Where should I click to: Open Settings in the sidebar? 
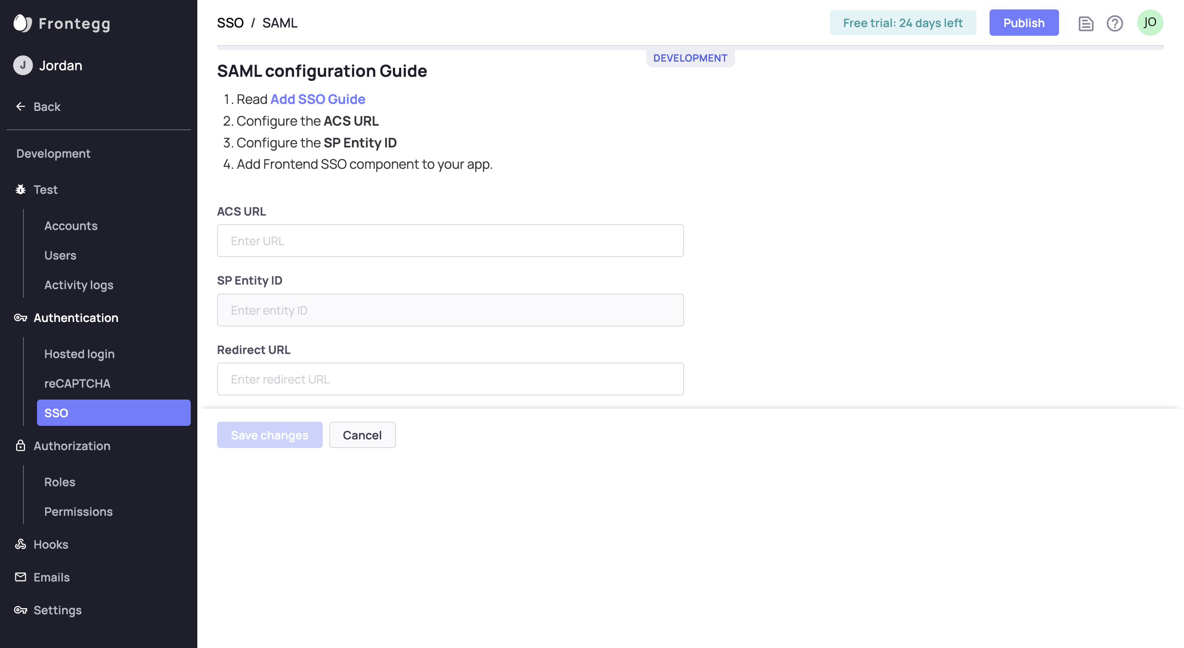pyautogui.click(x=58, y=610)
